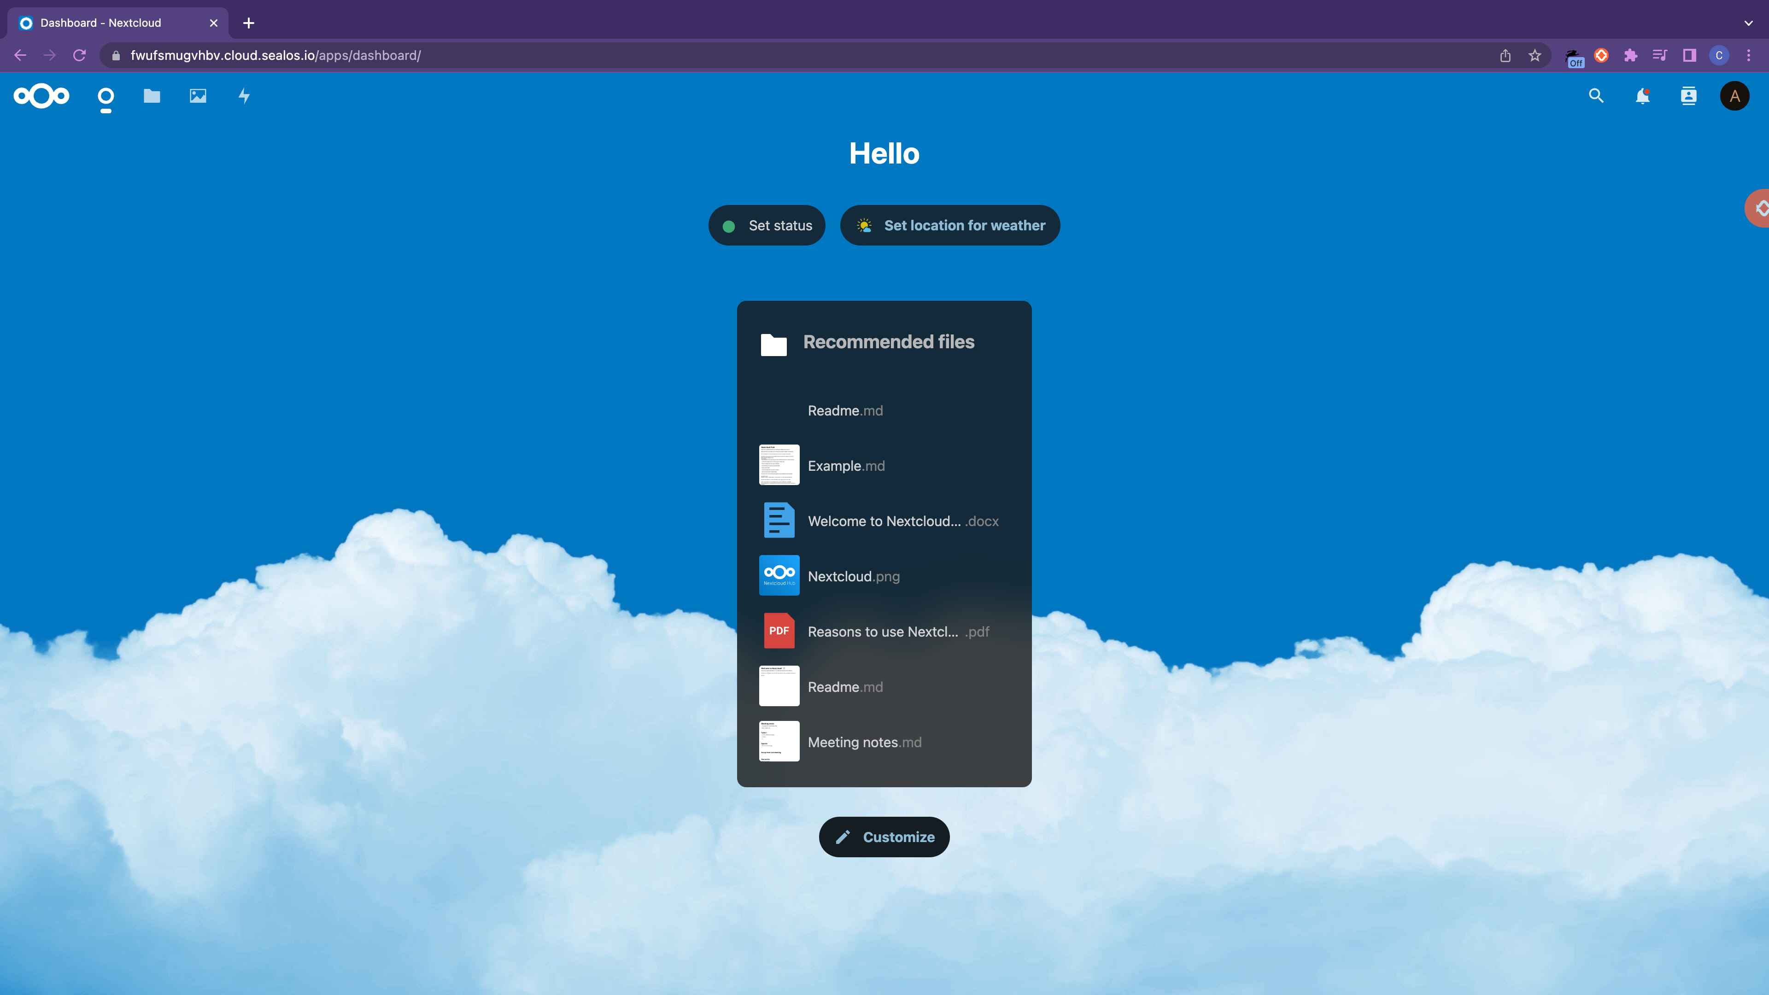Click the Set status button
Screen dimensions: 1769x995
click(x=767, y=225)
